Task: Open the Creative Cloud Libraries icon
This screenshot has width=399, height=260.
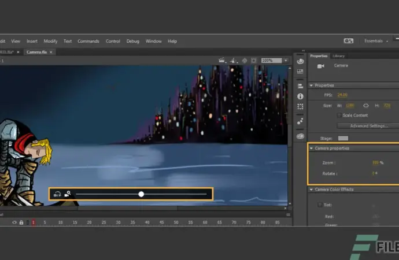Action: tap(300, 136)
